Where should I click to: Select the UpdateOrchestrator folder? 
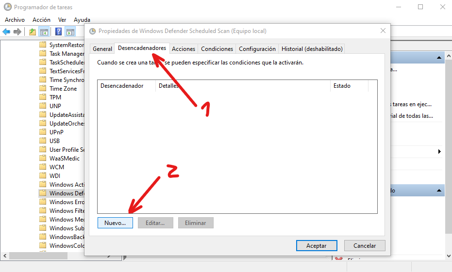point(67,123)
